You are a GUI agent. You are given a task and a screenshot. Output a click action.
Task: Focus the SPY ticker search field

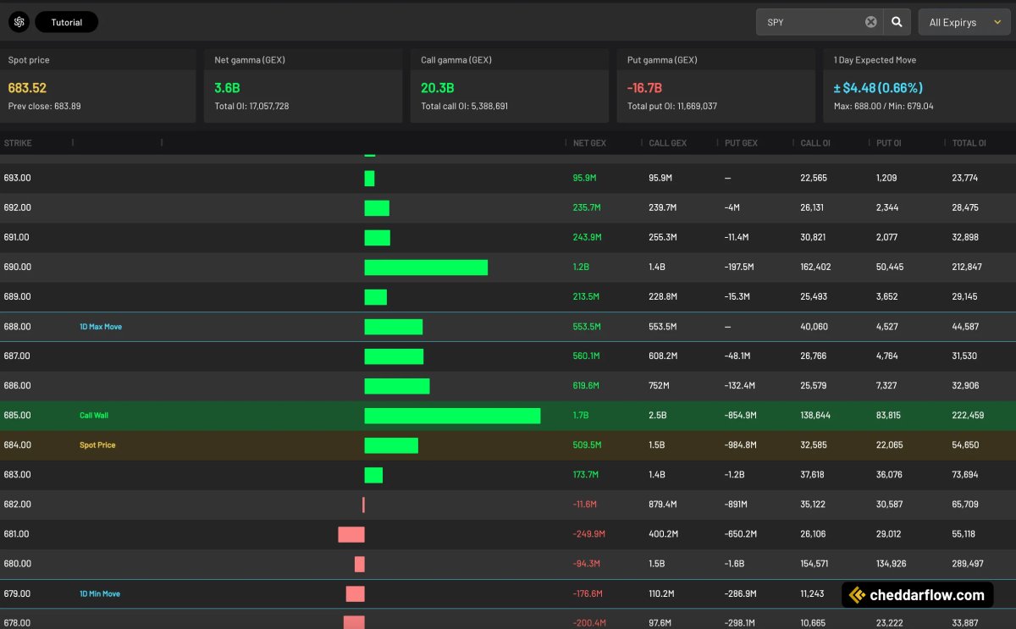(804, 21)
